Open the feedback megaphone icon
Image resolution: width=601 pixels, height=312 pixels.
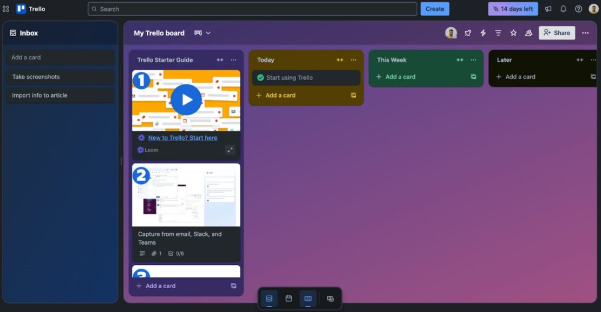[548, 9]
